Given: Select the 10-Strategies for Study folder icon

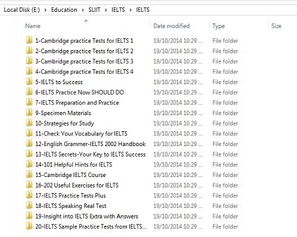Looking at the screenshot, I should pos(29,123).
